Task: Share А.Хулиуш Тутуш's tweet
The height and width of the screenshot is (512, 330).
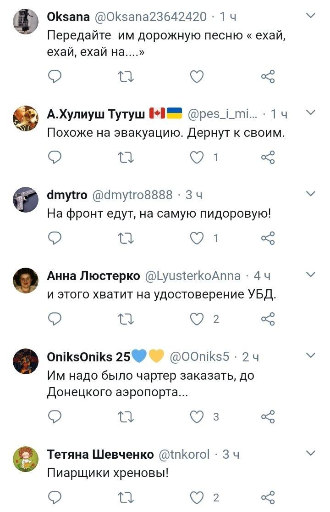Action: coord(268,158)
